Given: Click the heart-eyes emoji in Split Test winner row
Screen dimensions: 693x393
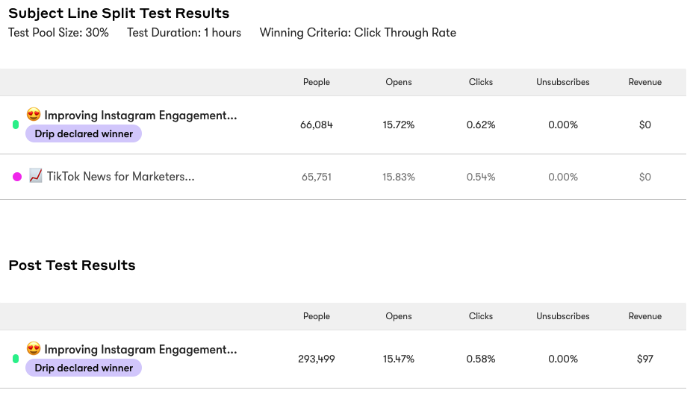Looking at the screenshot, I should tap(34, 115).
